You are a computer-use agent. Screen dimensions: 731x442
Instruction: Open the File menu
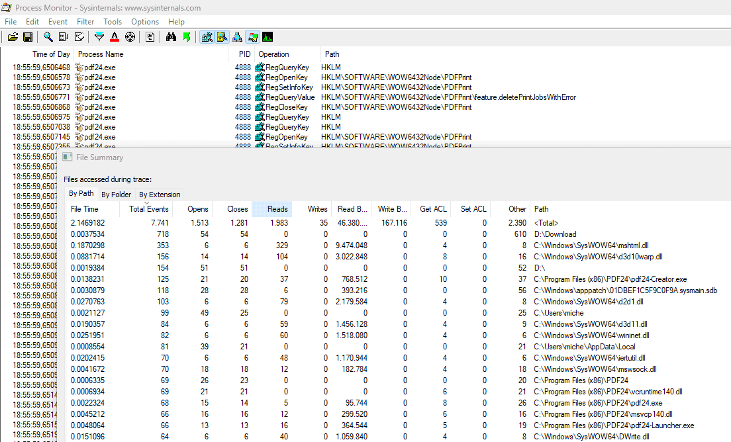point(11,22)
